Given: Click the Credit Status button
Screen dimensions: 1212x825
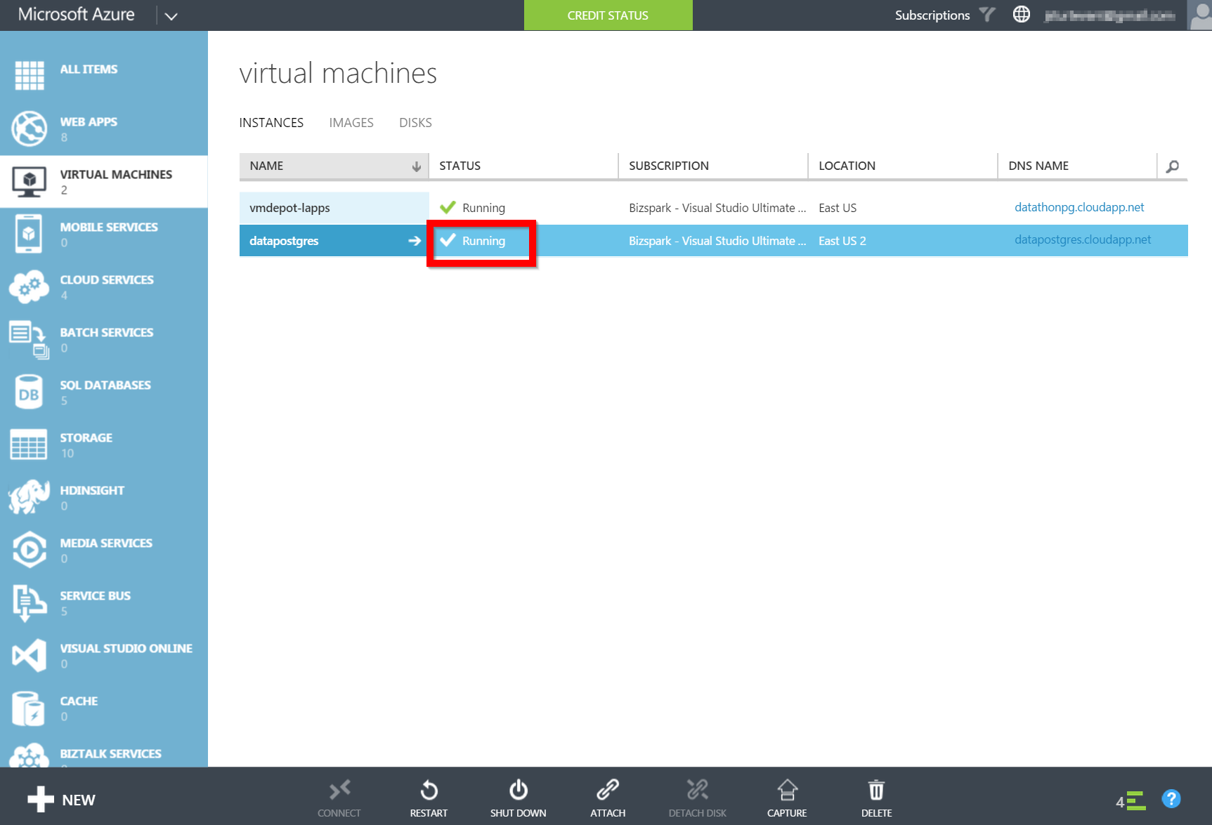Looking at the screenshot, I should click(x=608, y=15).
